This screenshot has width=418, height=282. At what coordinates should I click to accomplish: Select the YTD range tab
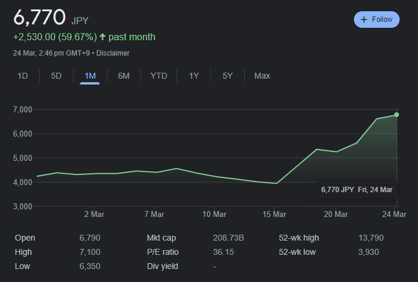[159, 76]
